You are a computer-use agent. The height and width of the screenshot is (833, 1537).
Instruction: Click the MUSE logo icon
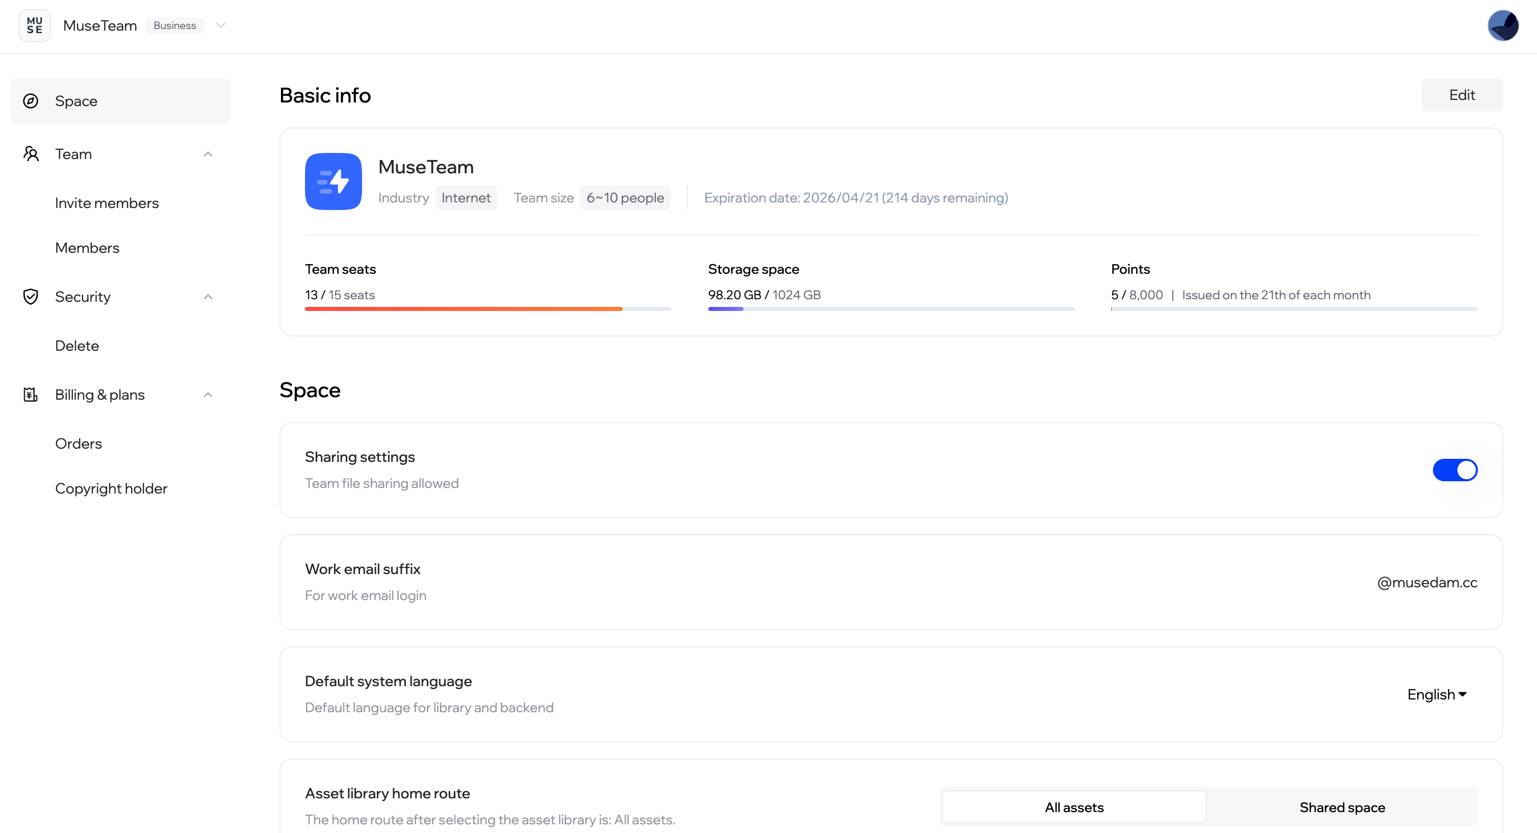35,25
